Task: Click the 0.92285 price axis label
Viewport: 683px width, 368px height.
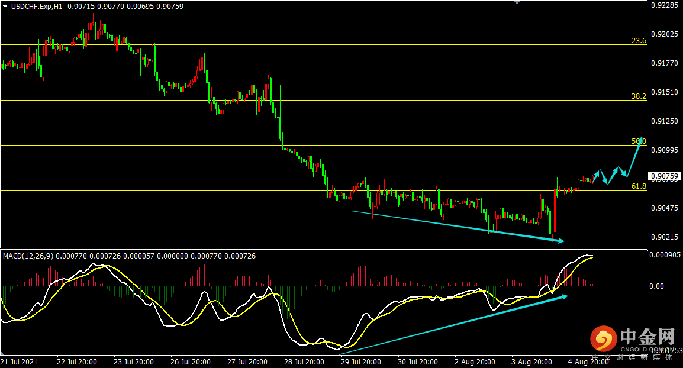Action: click(x=665, y=5)
